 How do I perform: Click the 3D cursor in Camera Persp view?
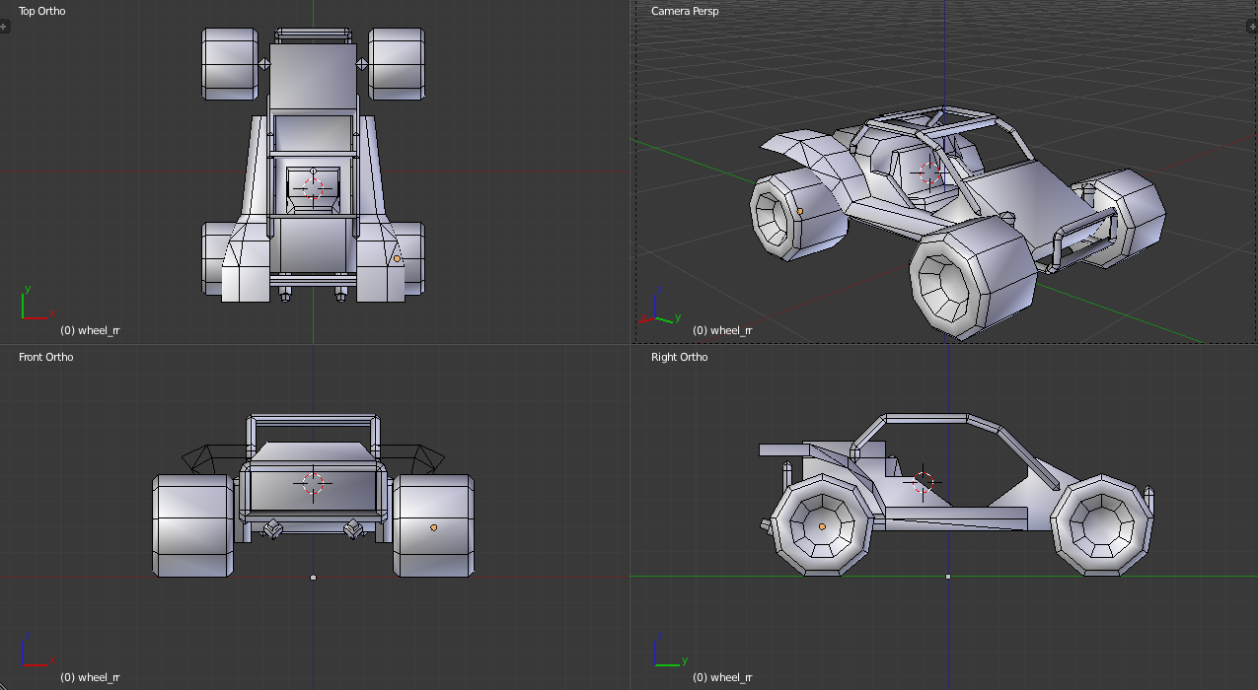point(929,173)
